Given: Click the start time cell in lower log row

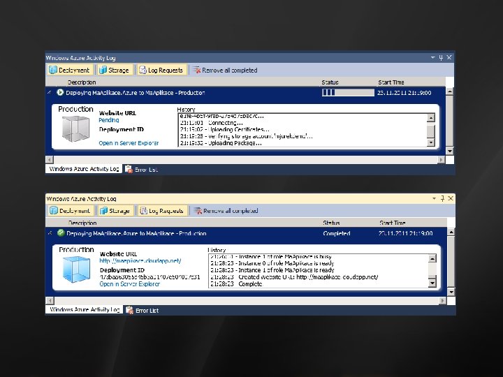Looking at the screenshot, I should [405, 233].
